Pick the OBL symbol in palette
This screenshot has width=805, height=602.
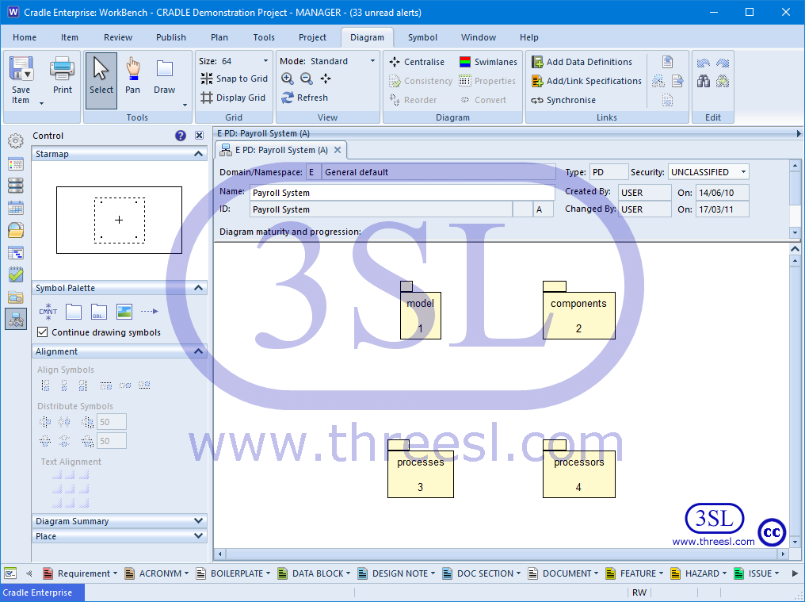[98, 312]
